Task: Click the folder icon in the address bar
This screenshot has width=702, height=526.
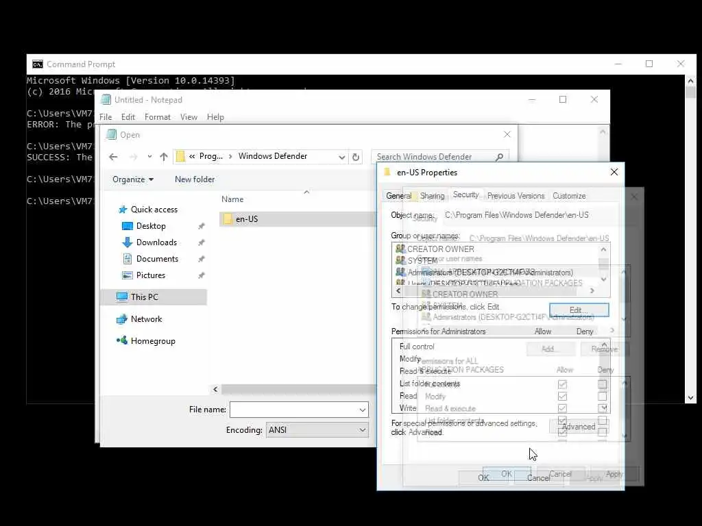Action: tap(180, 156)
